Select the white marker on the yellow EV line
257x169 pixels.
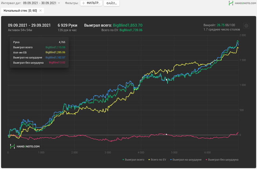coord(166,71)
